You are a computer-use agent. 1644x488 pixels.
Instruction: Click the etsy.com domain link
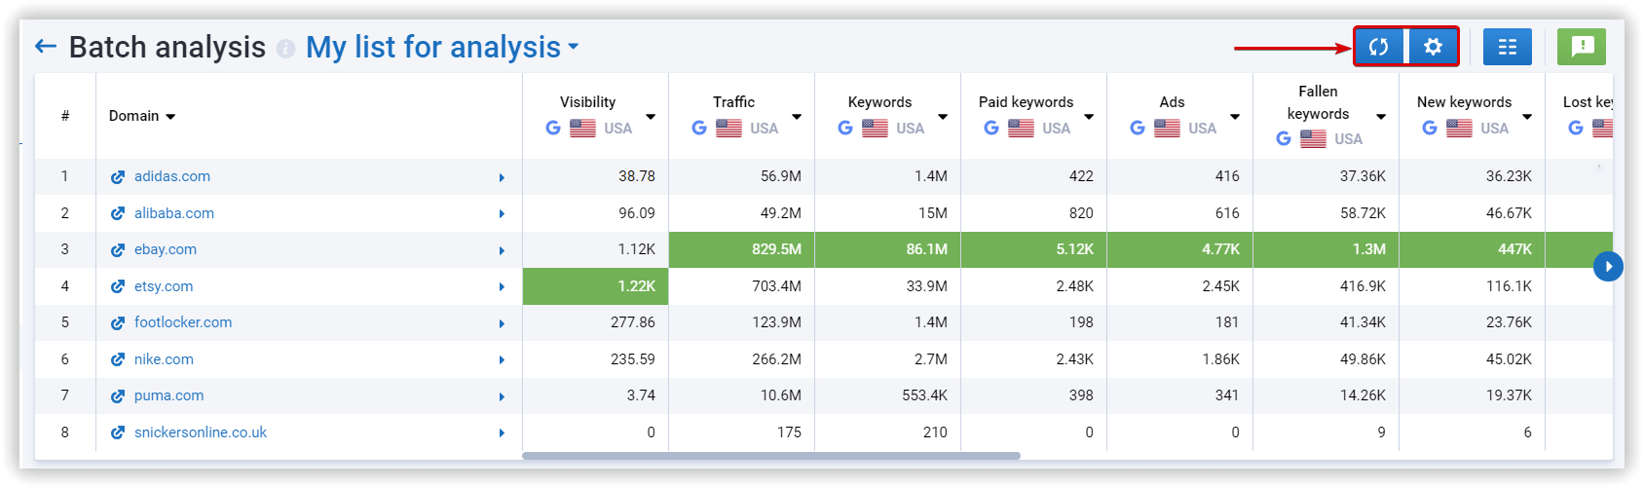(x=164, y=286)
